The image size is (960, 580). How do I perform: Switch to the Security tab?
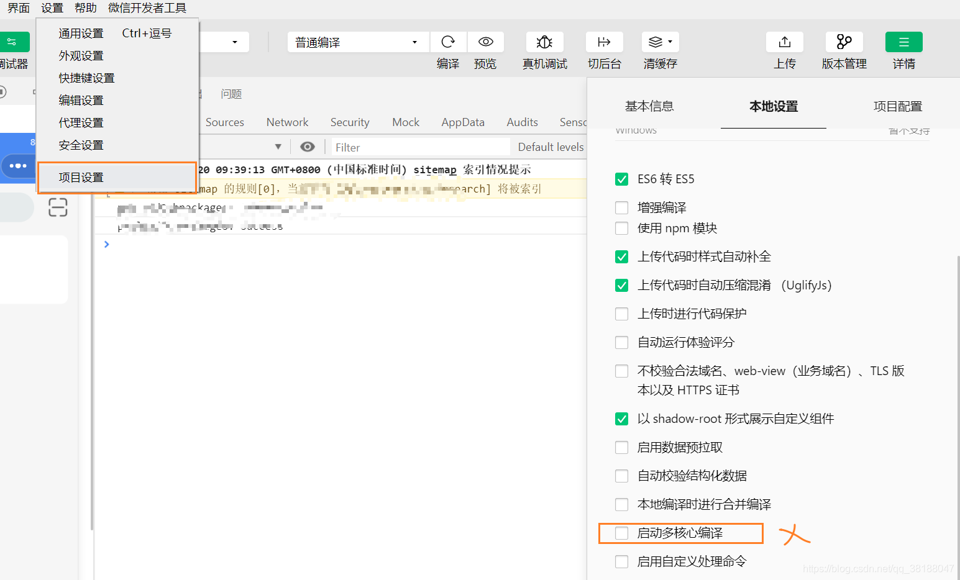coord(350,122)
